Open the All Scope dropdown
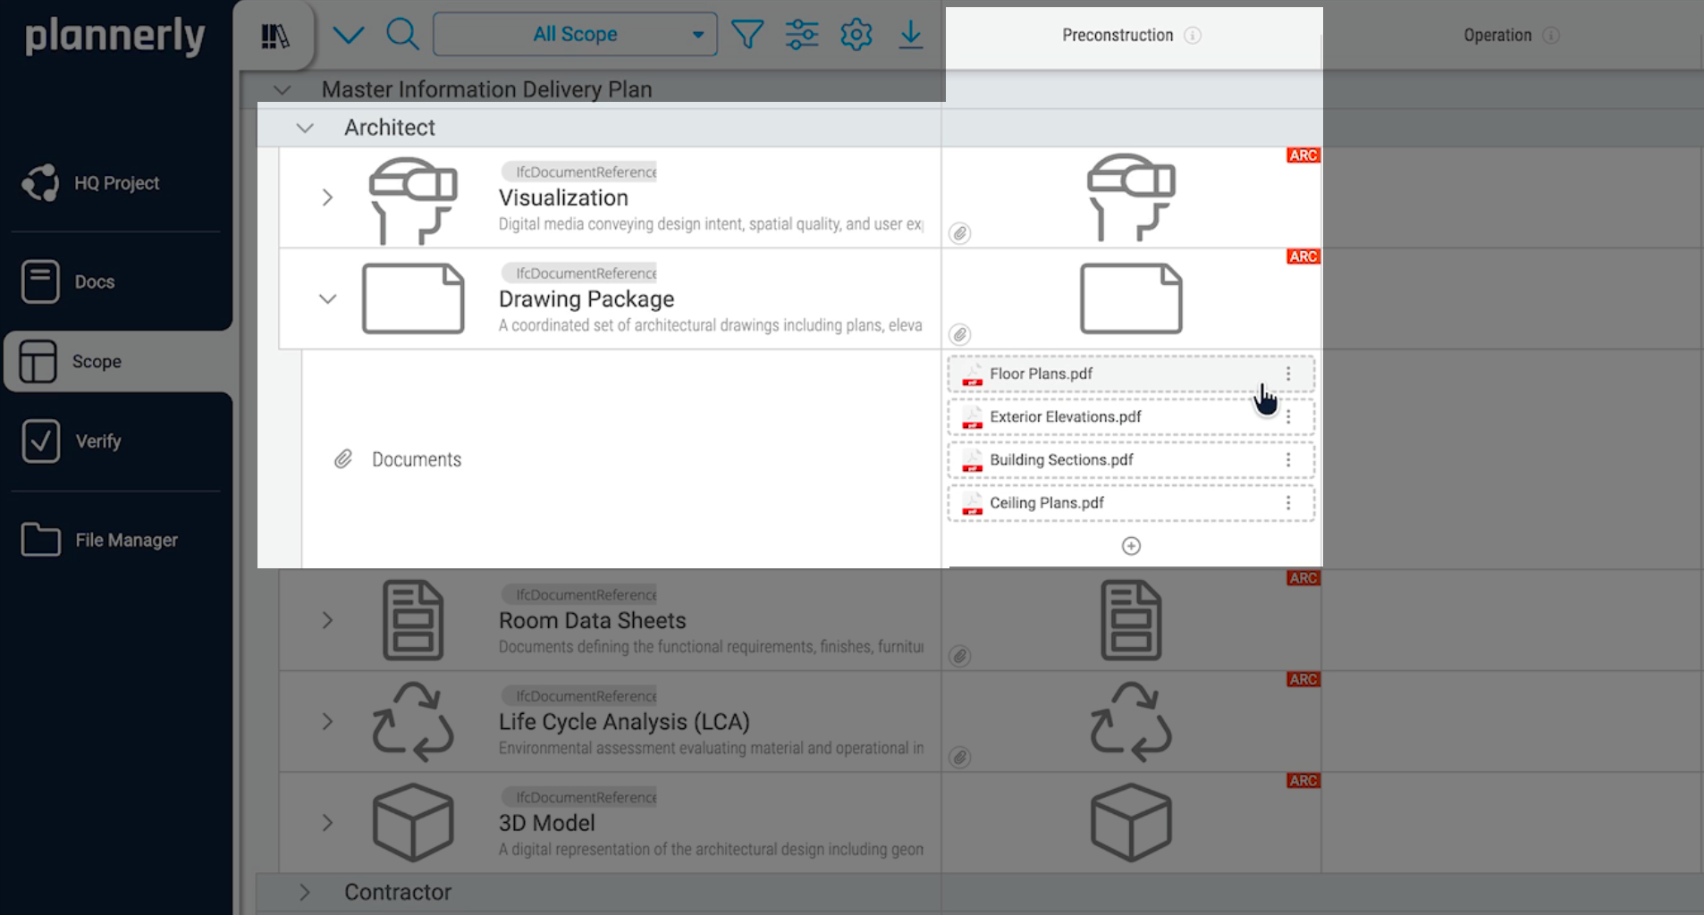The height and width of the screenshot is (915, 1704). (575, 34)
